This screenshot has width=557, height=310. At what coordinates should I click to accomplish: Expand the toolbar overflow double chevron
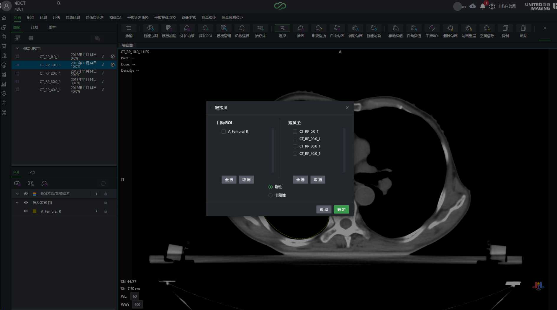coord(545,28)
